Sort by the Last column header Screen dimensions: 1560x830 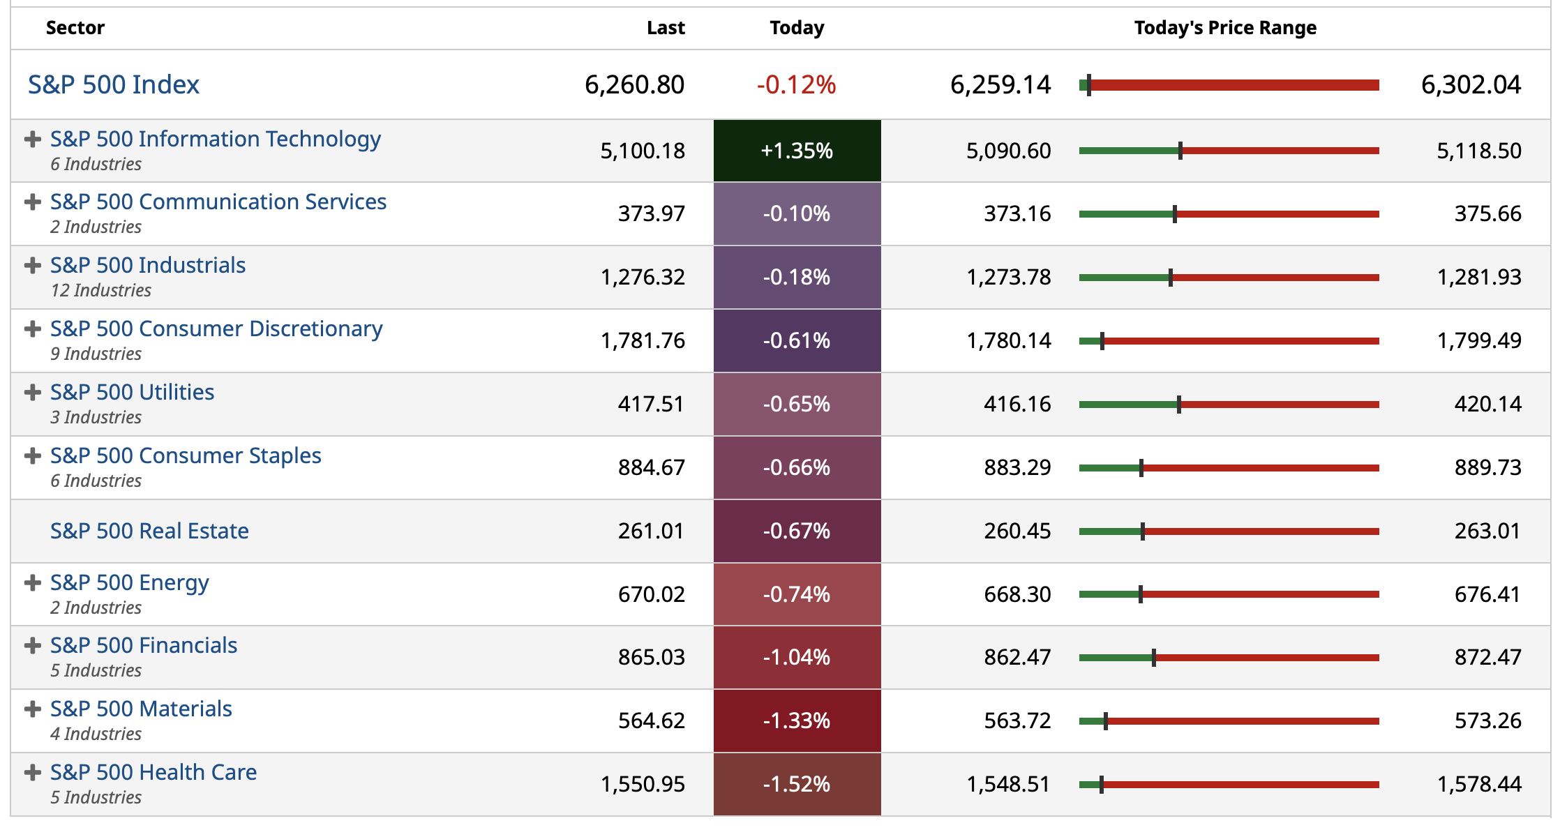(x=666, y=28)
